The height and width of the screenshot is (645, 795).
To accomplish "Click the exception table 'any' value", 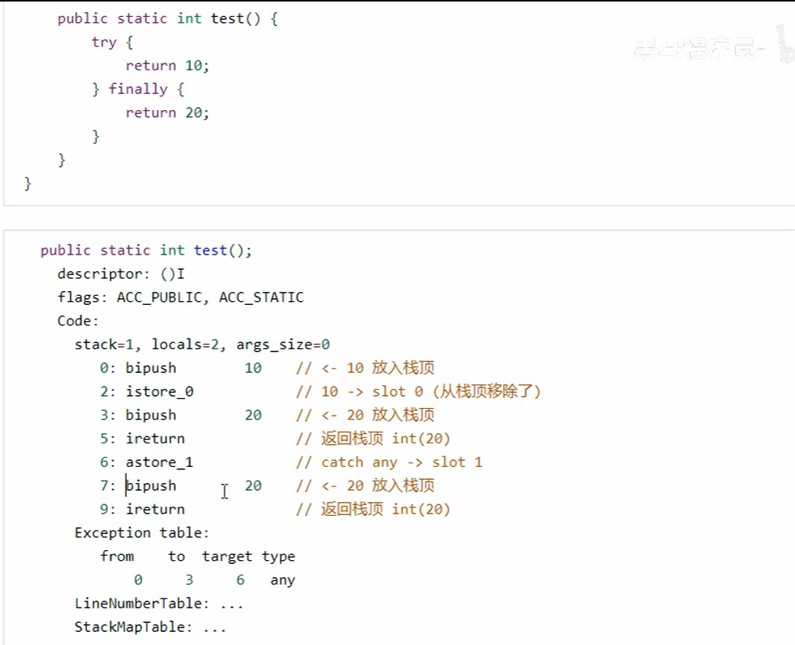I will (x=282, y=580).
